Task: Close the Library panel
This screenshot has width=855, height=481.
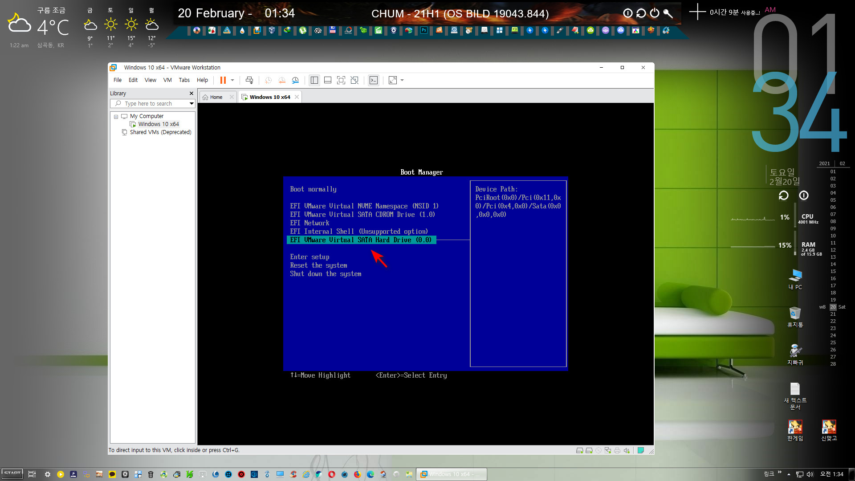Action: click(x=191, y=94)
